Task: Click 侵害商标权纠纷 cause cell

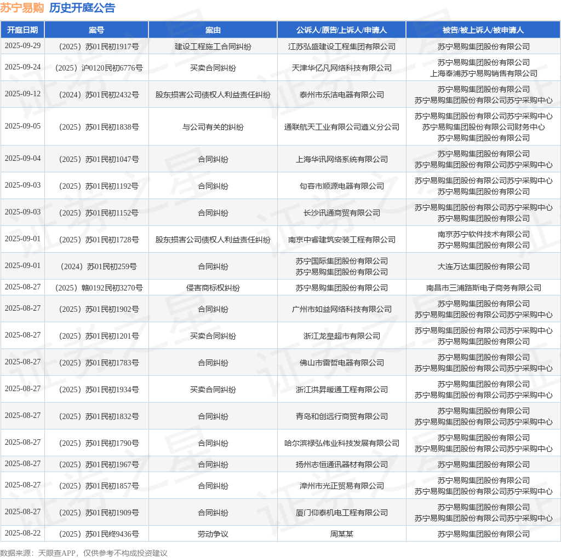Action: [x=213, y=288]
